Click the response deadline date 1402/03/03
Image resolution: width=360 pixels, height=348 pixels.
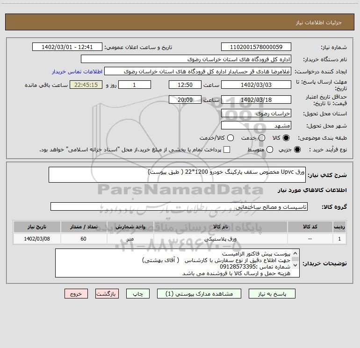(256, 85)
